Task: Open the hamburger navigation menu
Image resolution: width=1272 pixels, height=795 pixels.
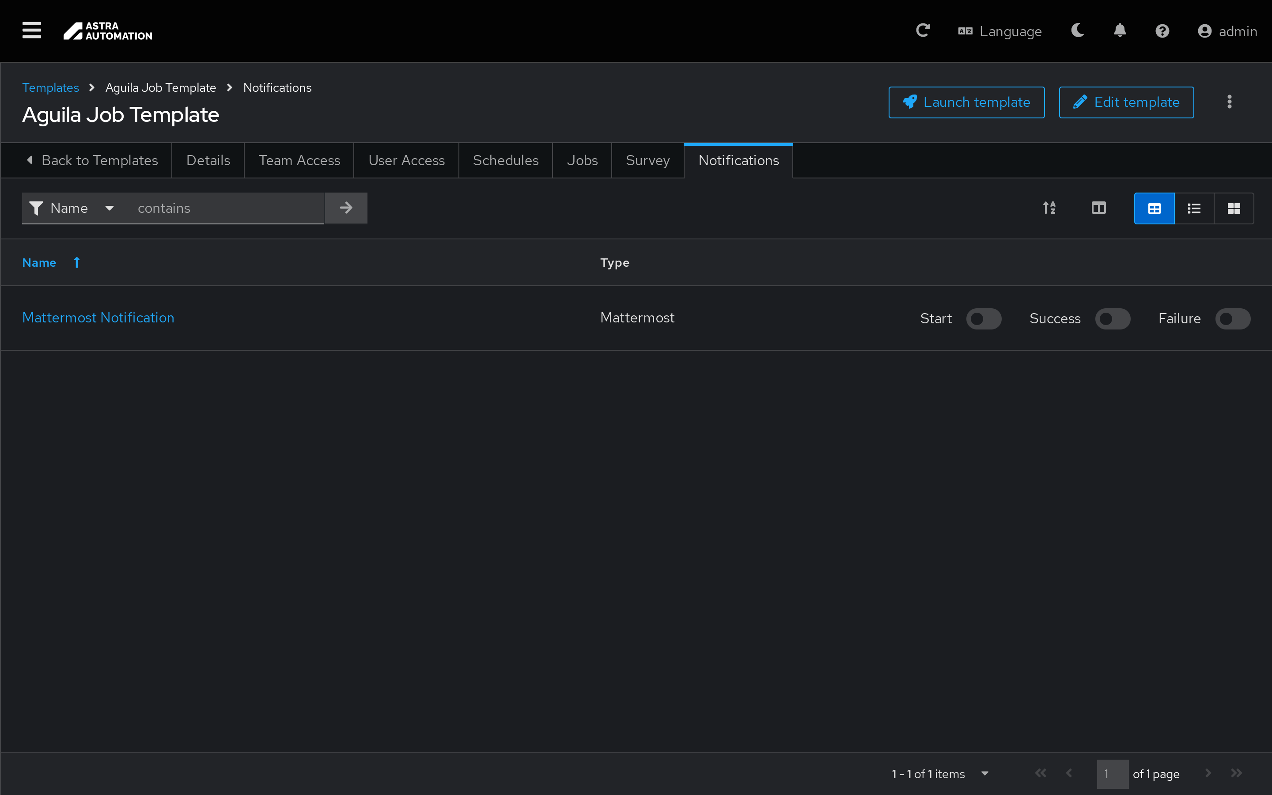Action: pos(31,30)
